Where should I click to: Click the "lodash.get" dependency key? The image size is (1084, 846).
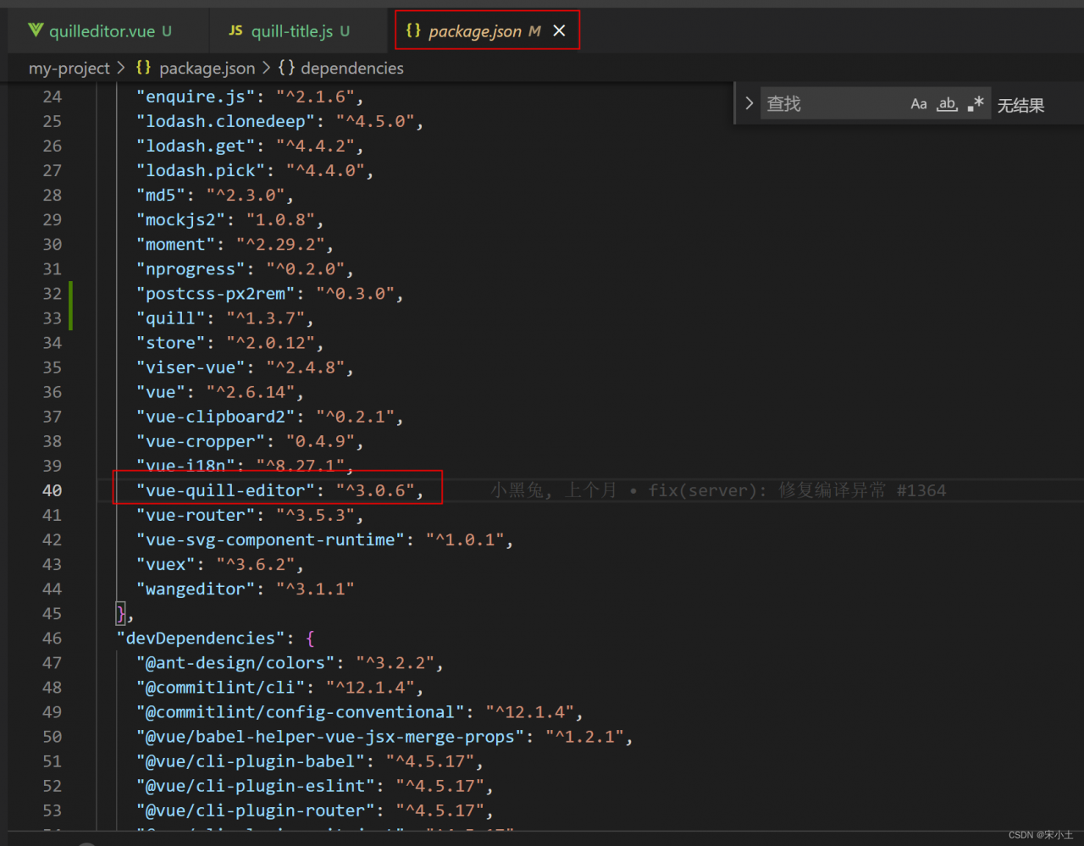pos(196,147)
